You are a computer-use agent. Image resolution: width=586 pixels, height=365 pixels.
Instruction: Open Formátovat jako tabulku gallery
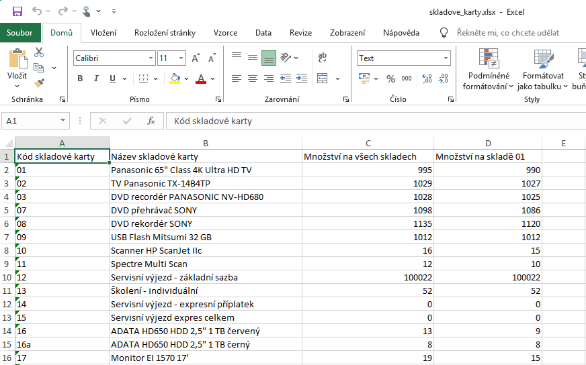tap(542, 69)
